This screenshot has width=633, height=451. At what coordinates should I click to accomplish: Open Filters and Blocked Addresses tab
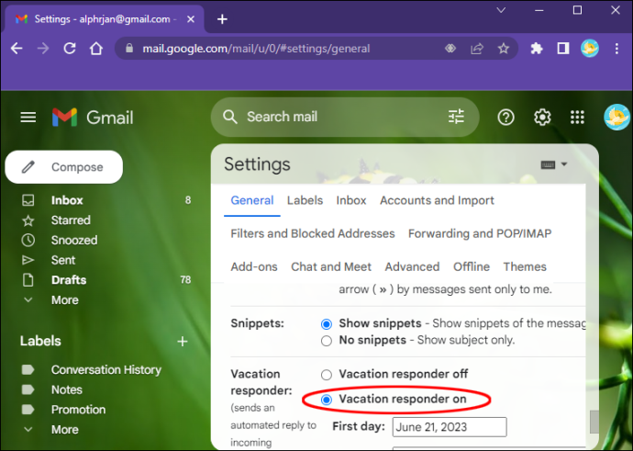tap(313, 233)
